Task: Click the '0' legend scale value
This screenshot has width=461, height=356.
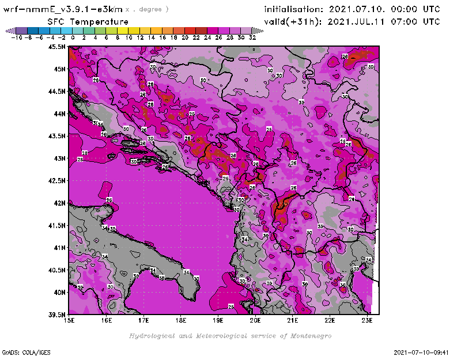Action: (73, 38)
